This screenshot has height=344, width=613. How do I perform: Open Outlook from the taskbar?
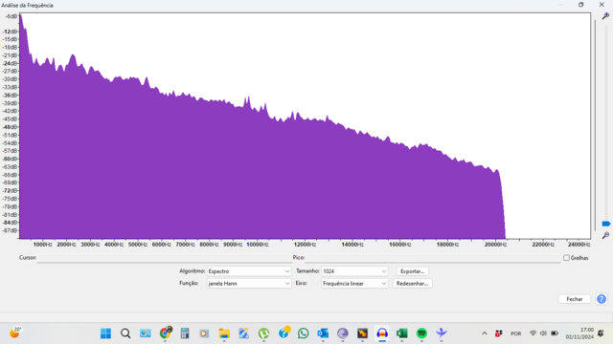click(x=323, y=333)
